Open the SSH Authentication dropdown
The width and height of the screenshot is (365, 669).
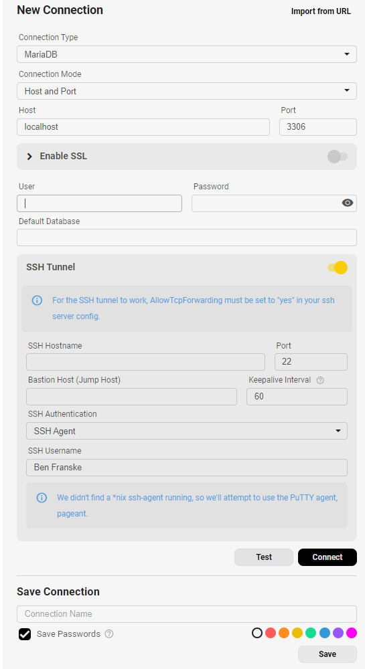pos(187,431)
